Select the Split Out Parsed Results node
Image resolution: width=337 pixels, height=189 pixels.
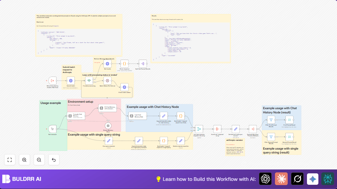point(143,64)
